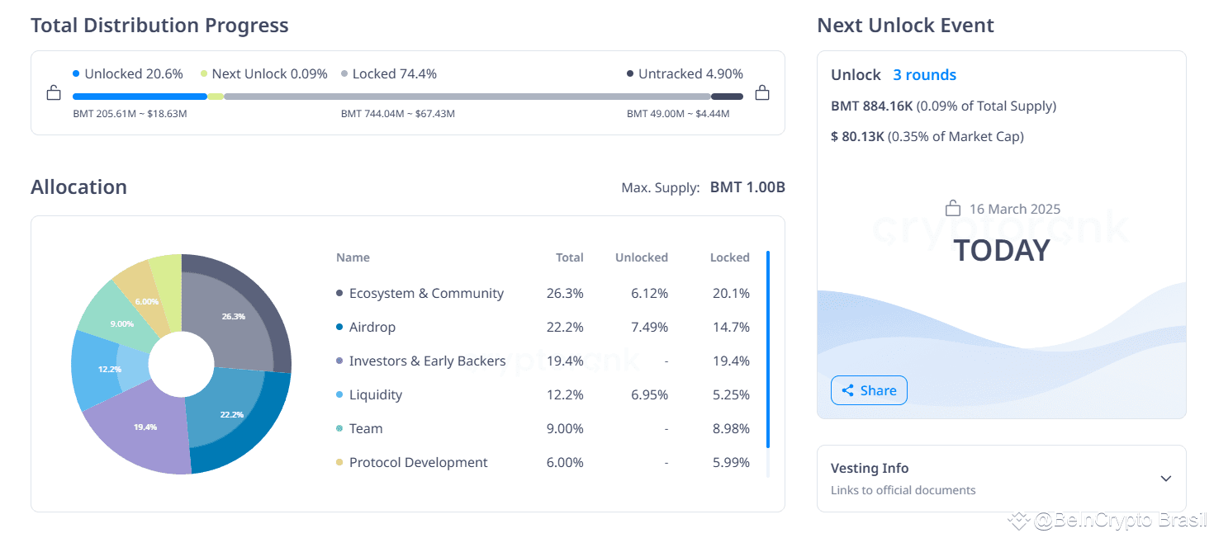The width and height of the screenshot is (1214, 538).
Task: Select the Ecosystem & Community bullet icon
Action: point(339,293)
